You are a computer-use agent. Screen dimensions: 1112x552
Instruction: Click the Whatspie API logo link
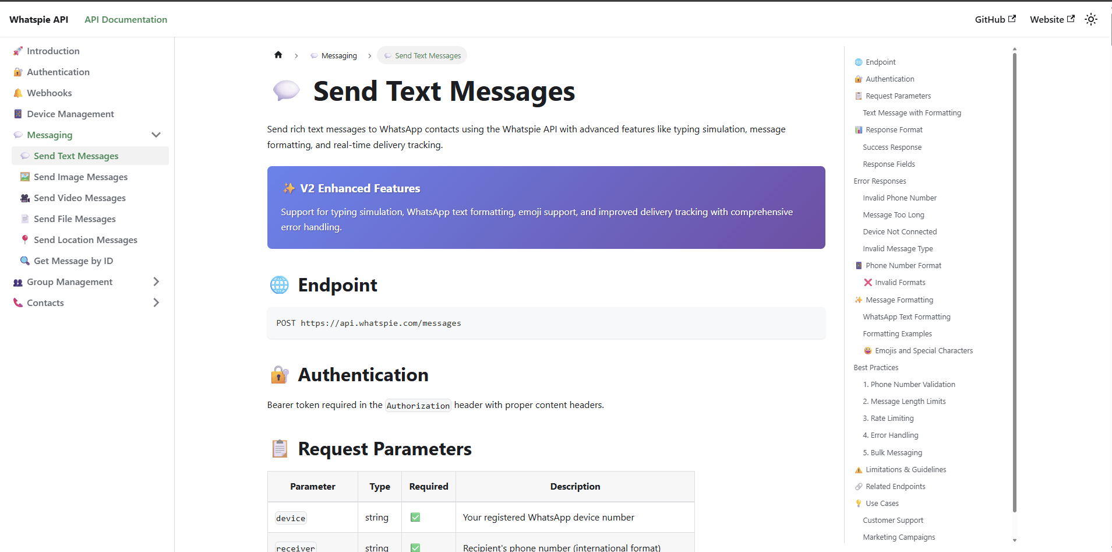(39, 19)
